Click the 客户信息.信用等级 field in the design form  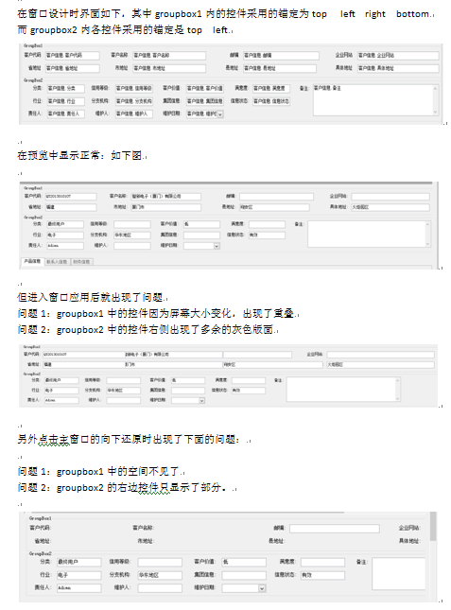134,88
